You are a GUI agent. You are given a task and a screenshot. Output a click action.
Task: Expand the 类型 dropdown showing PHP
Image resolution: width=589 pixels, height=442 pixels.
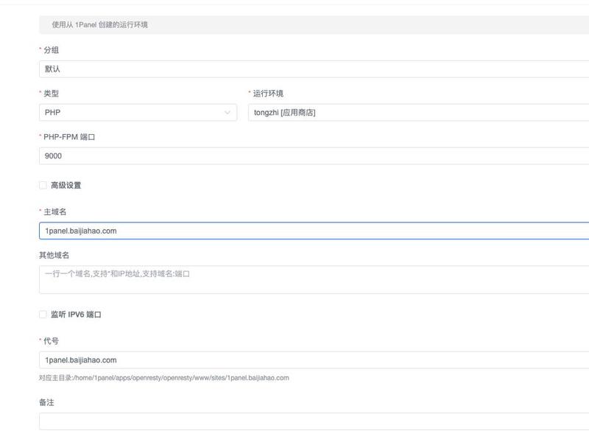[x=138, y=113]
